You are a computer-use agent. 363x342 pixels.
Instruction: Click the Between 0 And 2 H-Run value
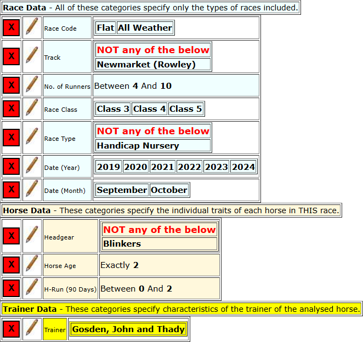[159, 288]
